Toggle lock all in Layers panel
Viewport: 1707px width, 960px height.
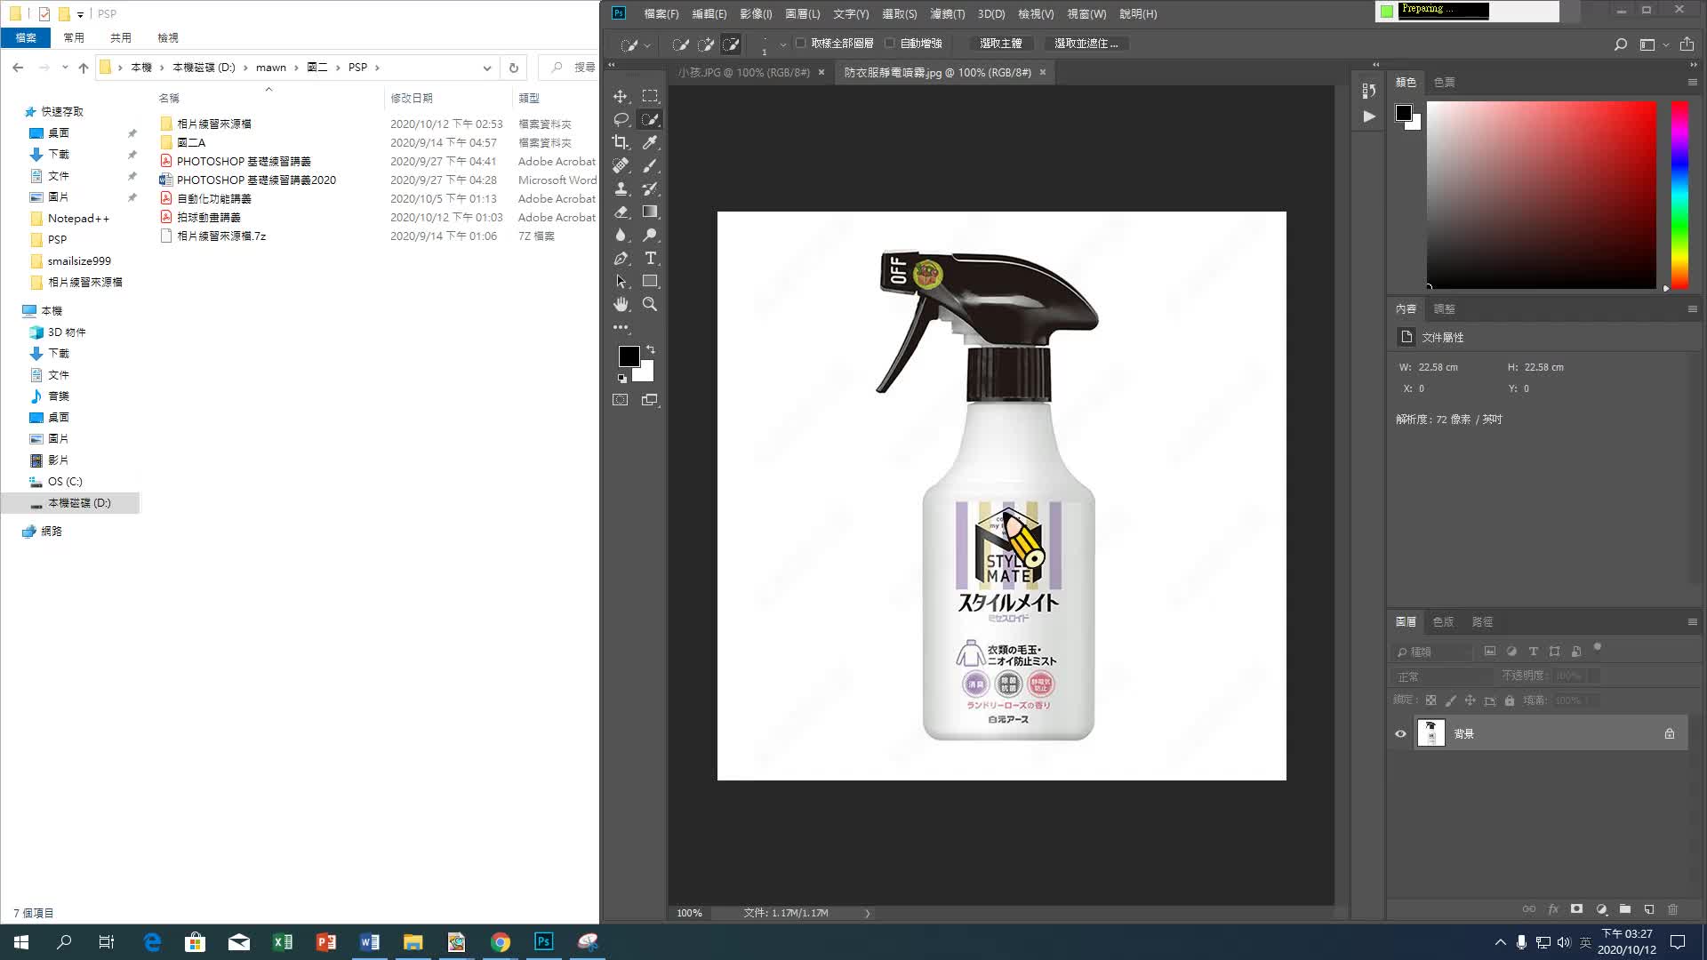point(1509,700)
